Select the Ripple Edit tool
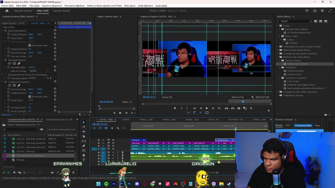The image size is (335, 188). point(84,132)
